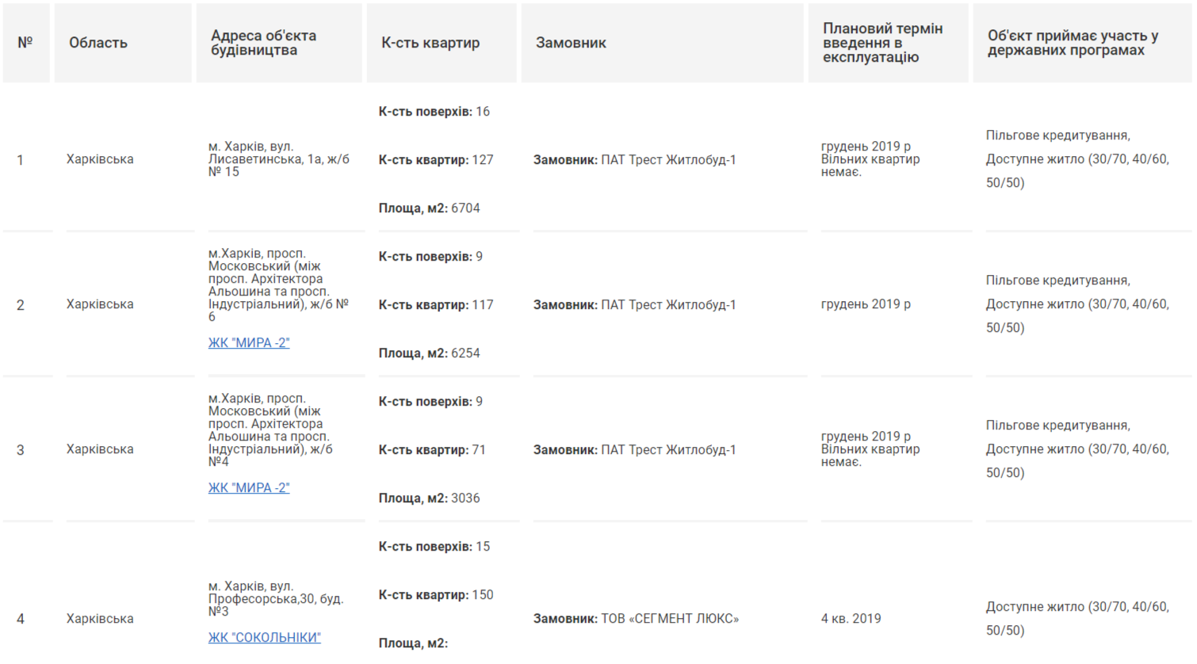The height and width of the screenshot is (664, 1197).
Task: Select the "Замовник" column header
Action: click(x=571, y=43)
